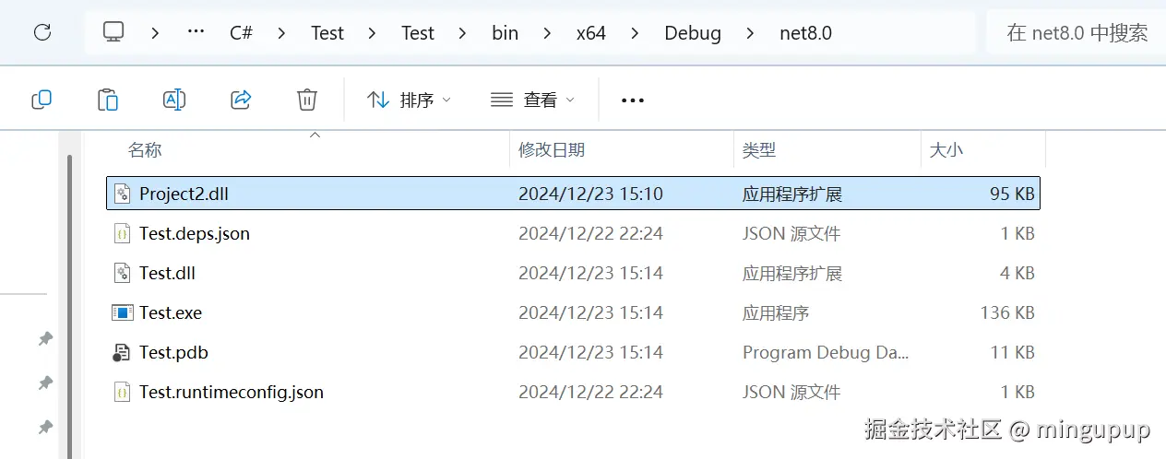Click the Delete trash can icon
Image resolution: width=1166 pixels, height=459 pixels.
pyautogui.click(x=307, y=100)
